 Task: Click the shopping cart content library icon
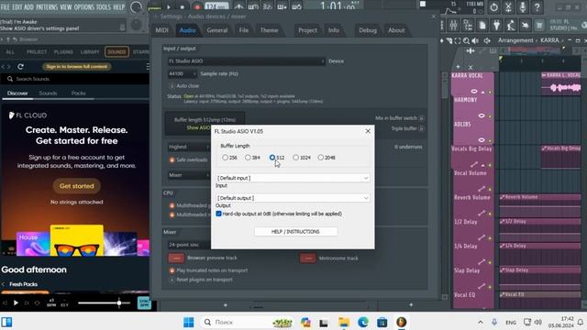point(539,26)
